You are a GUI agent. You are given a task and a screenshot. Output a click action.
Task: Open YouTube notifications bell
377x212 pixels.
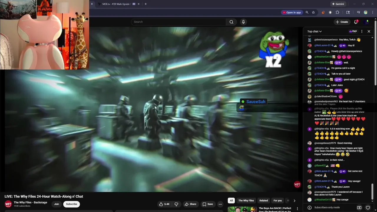(356, 22)
